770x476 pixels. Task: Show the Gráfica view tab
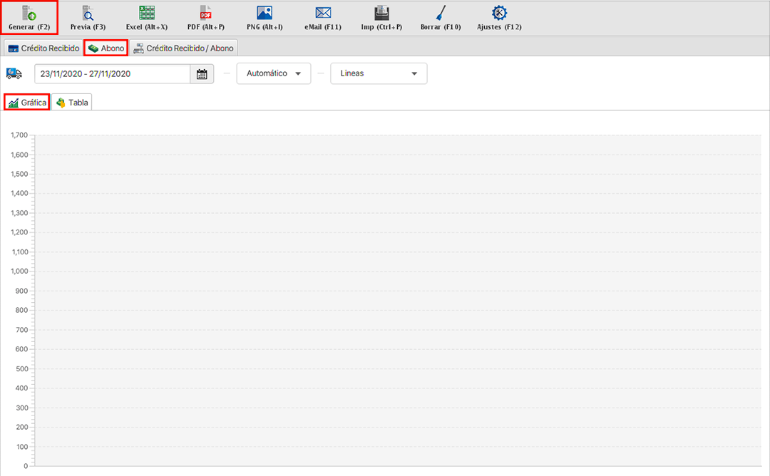coord(27,103)
